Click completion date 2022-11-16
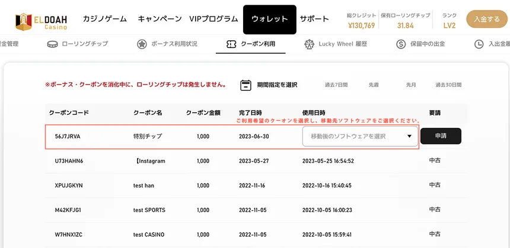The width and height of the screenshot is (510, 248). [253, 186]
